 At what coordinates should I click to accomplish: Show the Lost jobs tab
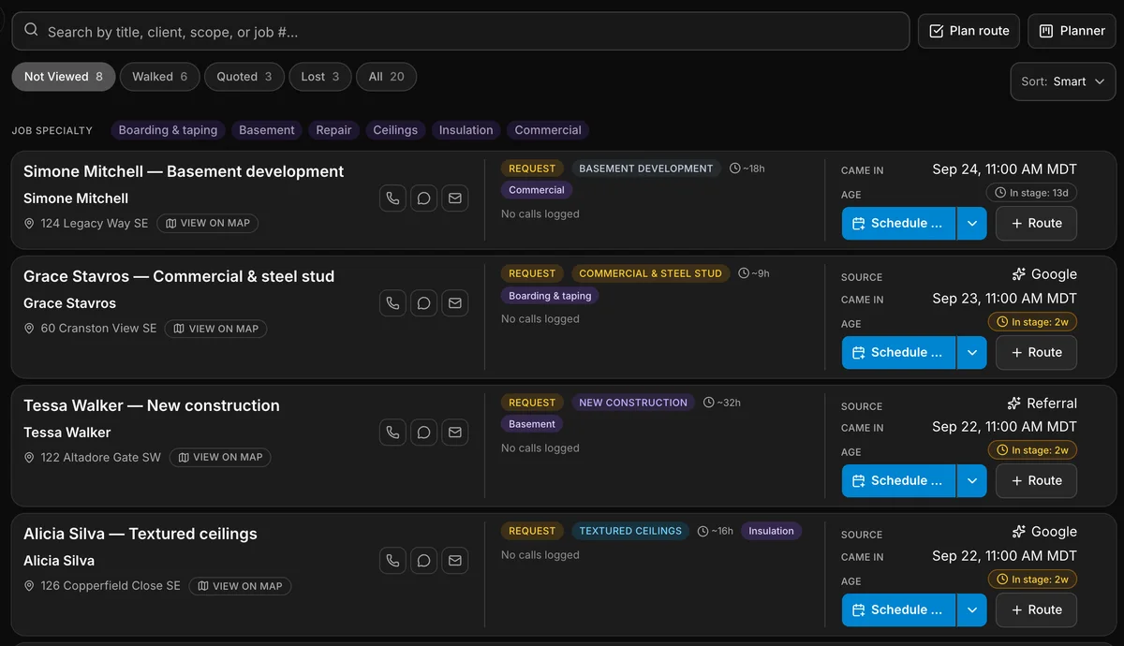point(320,77)
